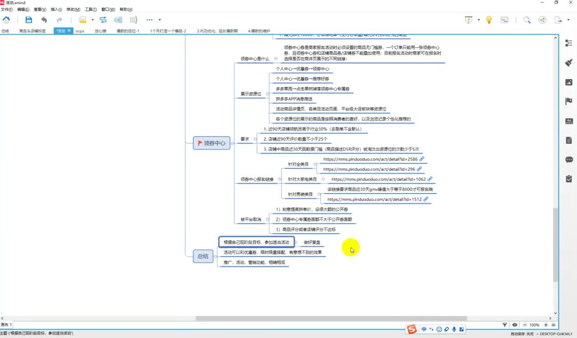577x338 pixels.
Task: Switch to the 商品&店铺标签 sheet tab
Action: pos(32,31)
